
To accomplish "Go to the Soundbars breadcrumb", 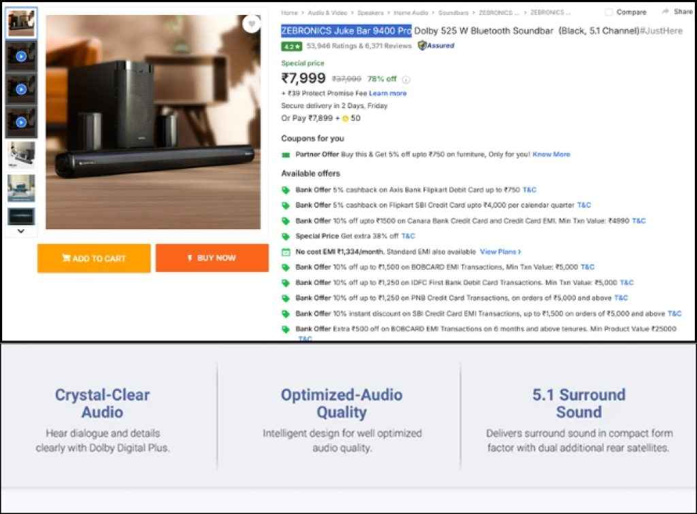I will tap(453, 12).
